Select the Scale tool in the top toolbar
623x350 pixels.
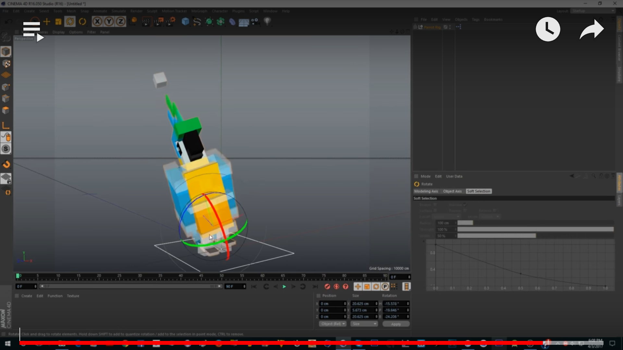[x=58, y=22]
